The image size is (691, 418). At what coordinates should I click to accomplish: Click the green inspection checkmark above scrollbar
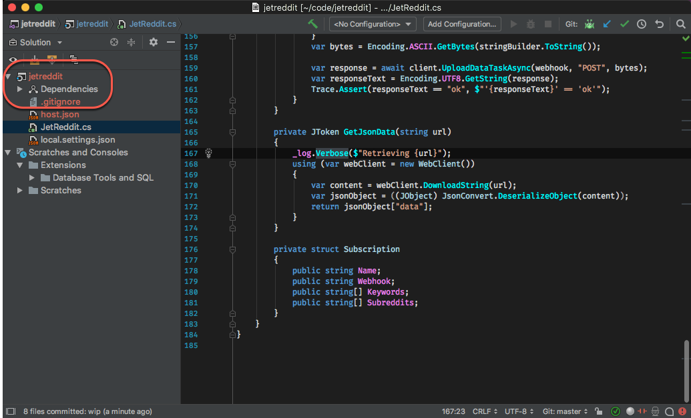686,39
